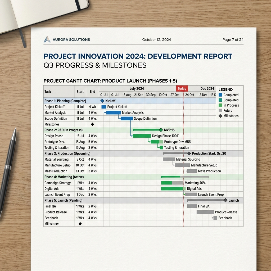Click the 13 Oct start cell for Mass Production
The height and width of the screenshot is (271, 271).
(x=80, y=171)
